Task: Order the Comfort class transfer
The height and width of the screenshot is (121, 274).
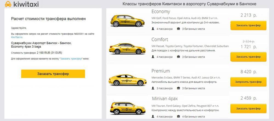Action: pos(248,57)
